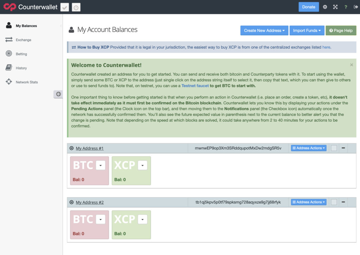This screenshot has height=255, width=360.
Task: Click the 'My Account Balances' page title
Action: (x=107, y=30)
